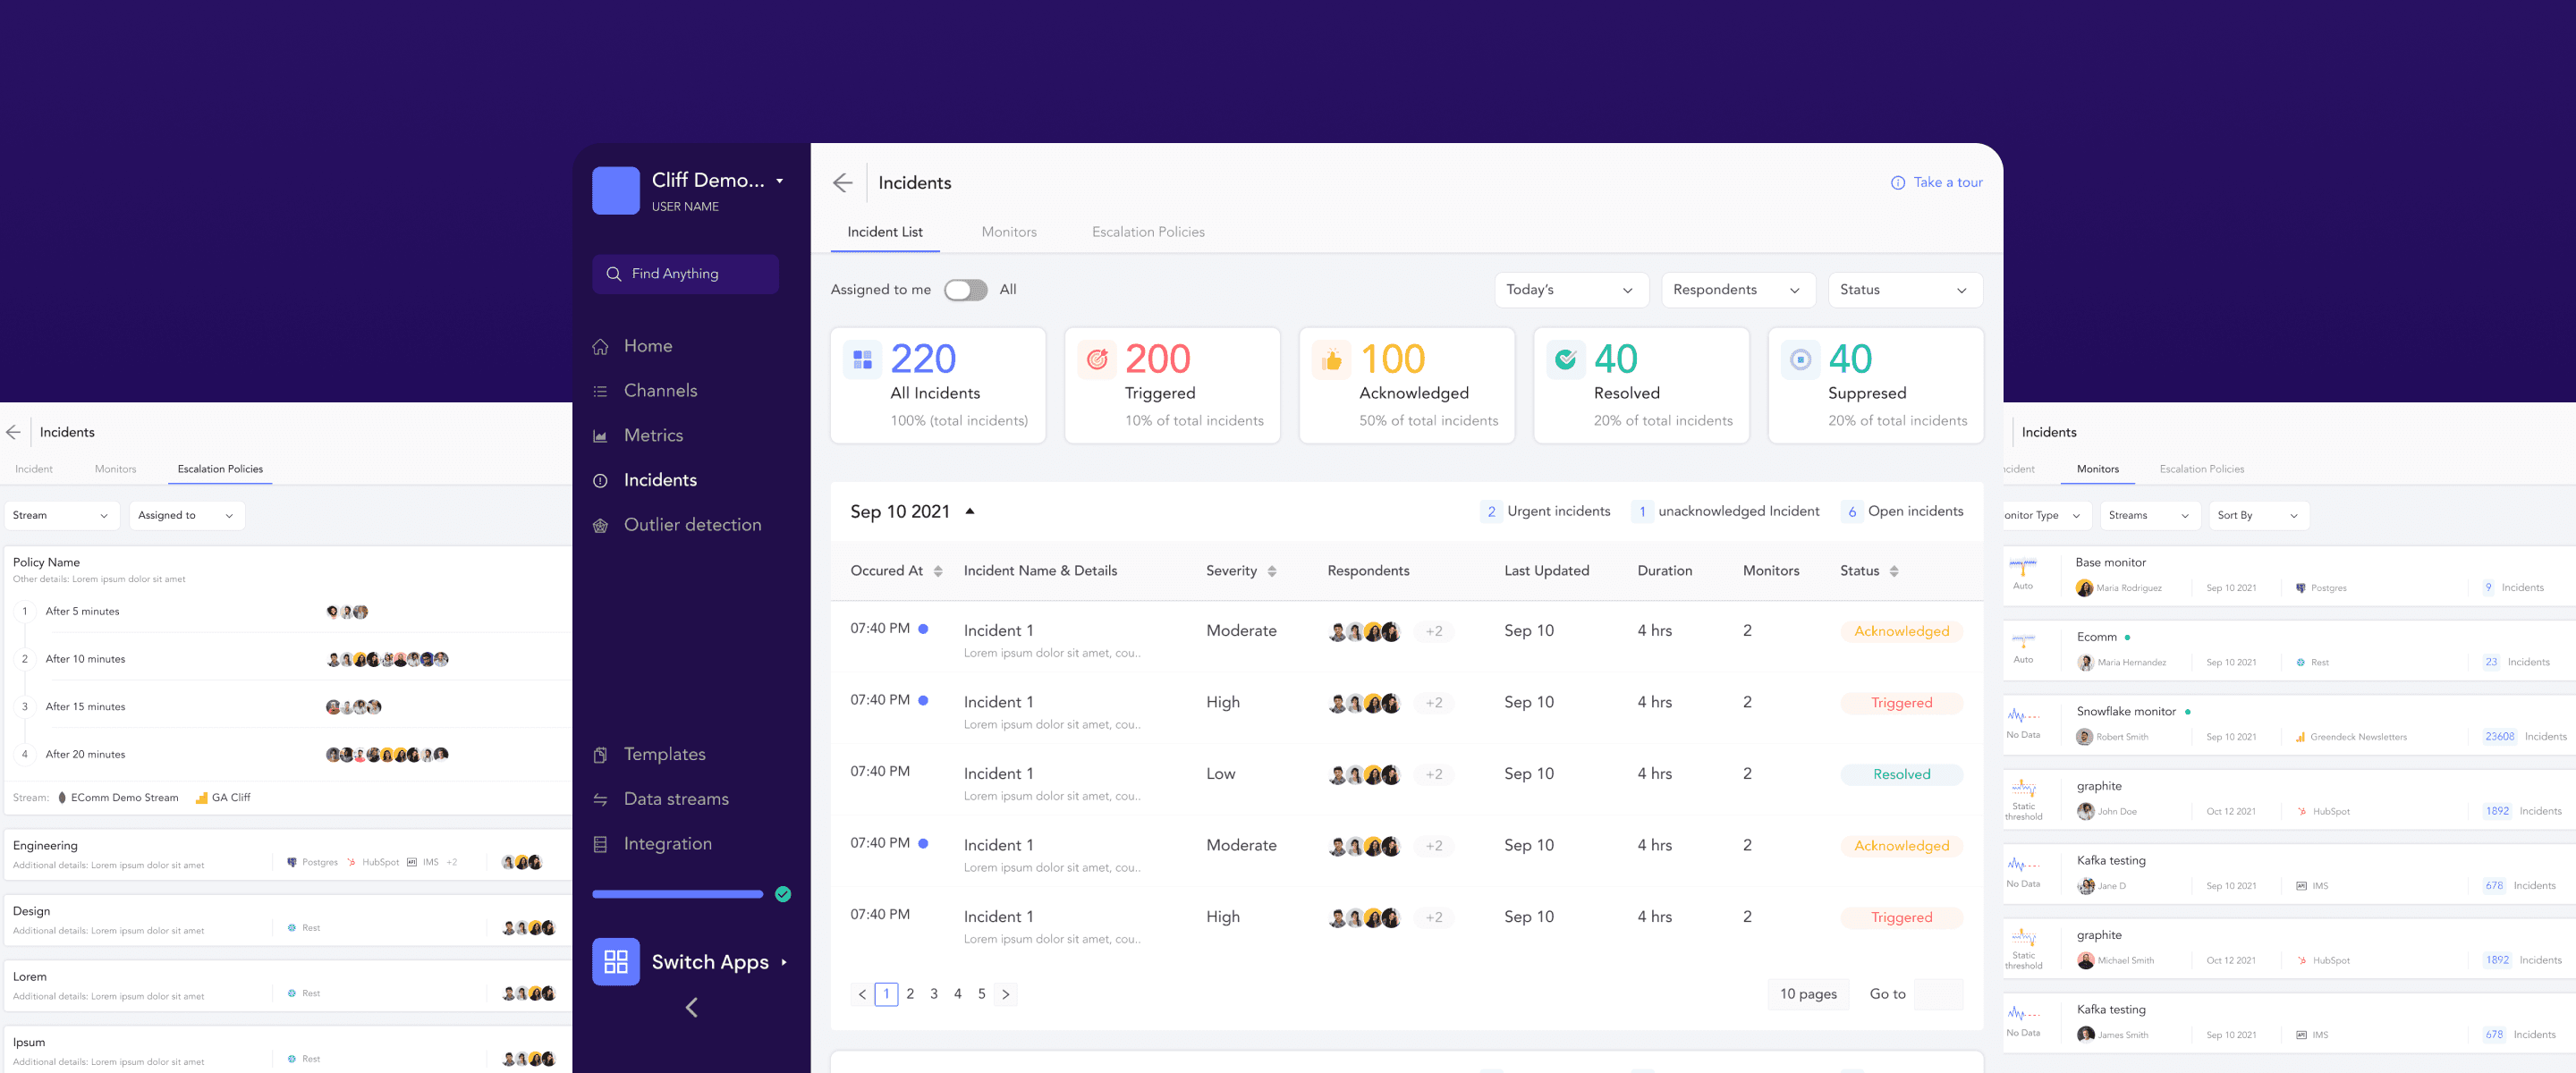
Task: Collapse the Sep 10 2021 section
Action: pos(969,511)
